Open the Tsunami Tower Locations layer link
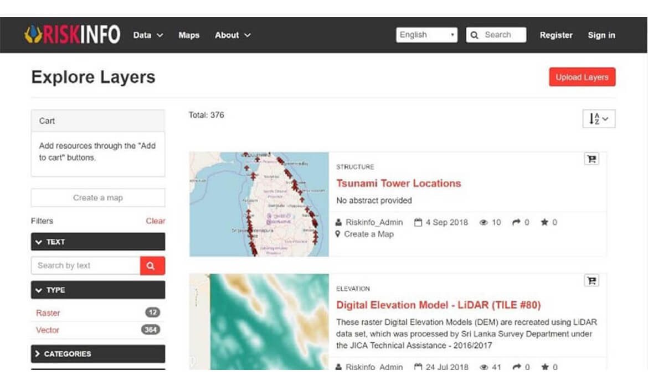This screenshot has height=387, width=648. (x=398, y=184)
